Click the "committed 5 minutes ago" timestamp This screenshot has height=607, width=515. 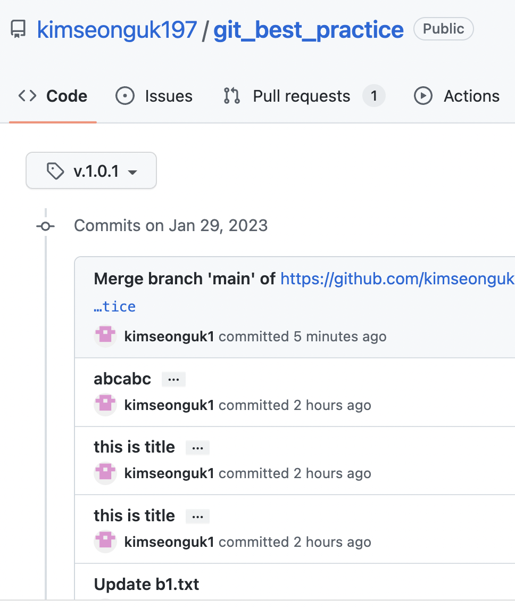303,337
